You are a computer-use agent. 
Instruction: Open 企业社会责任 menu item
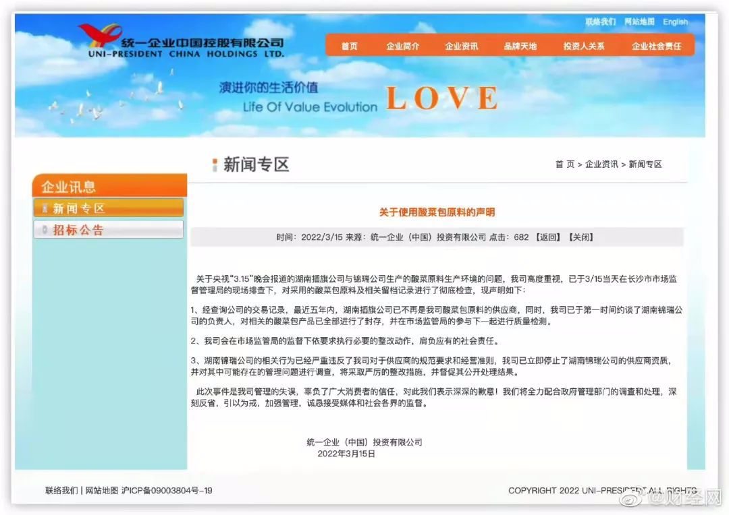tap(657, 46)
